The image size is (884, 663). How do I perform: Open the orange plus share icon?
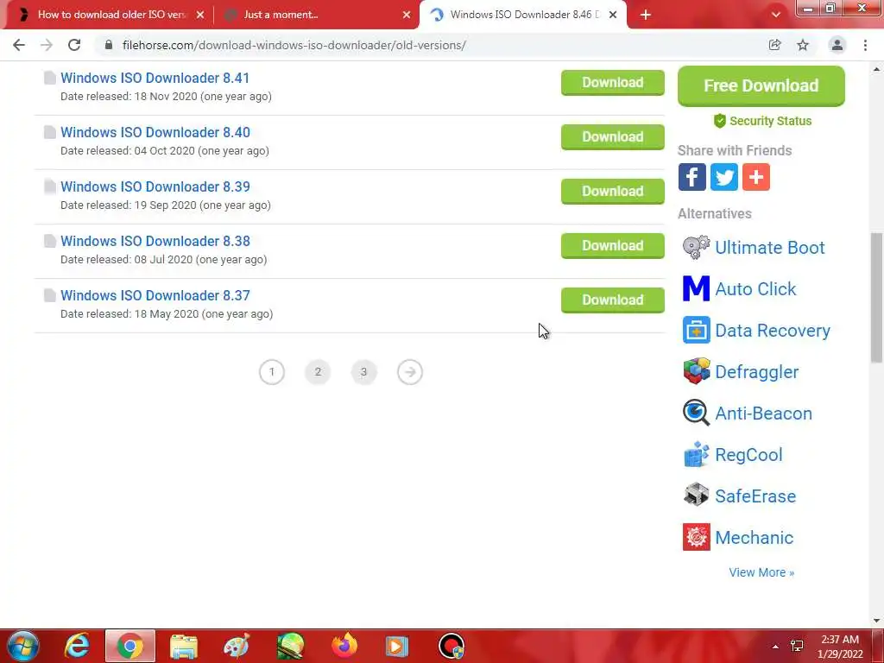point(756,177)
